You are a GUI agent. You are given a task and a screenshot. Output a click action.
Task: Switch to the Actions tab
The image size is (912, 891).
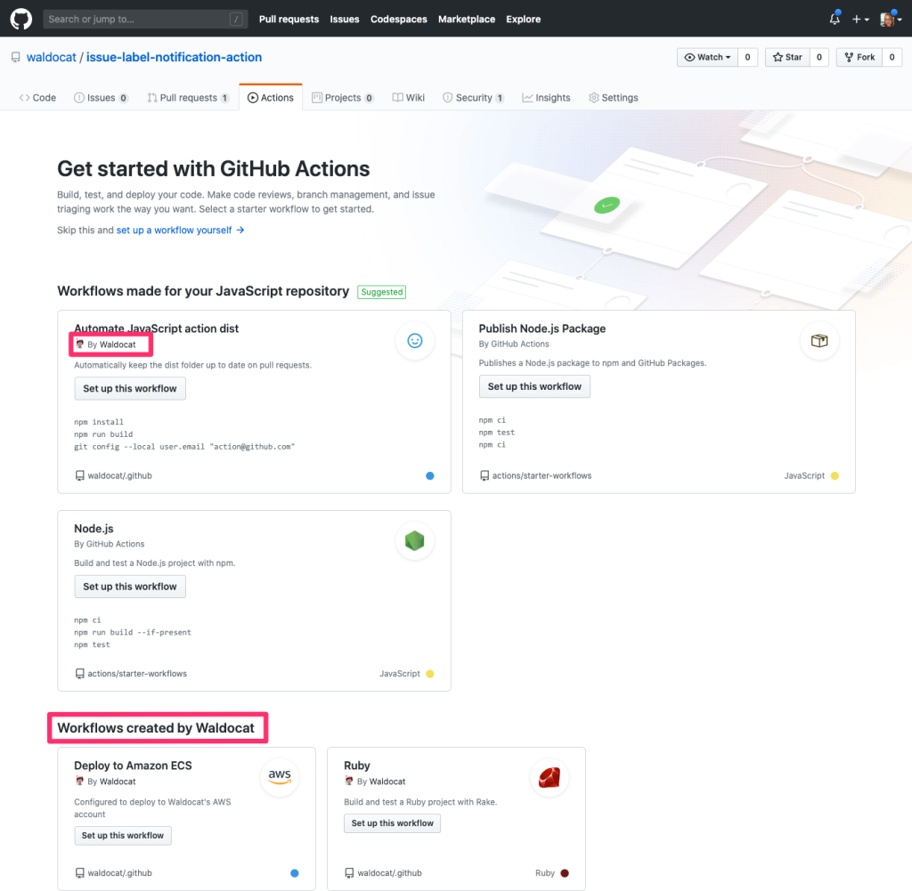tap(271, 97)
